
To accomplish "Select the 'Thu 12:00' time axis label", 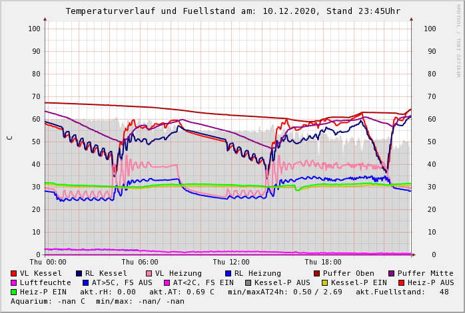I will [x=231, y=262].
